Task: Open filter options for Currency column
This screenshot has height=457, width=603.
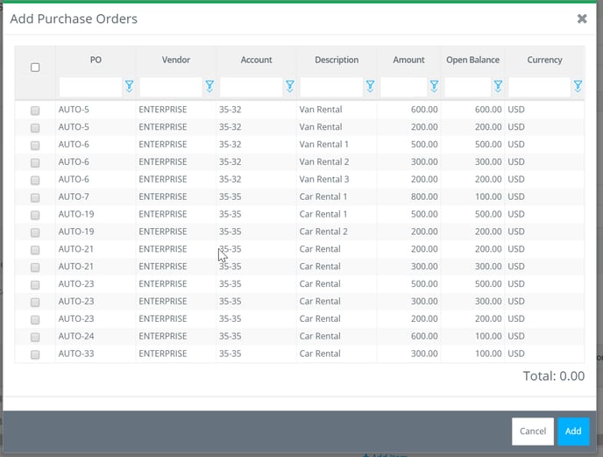Action: point(578,86)
